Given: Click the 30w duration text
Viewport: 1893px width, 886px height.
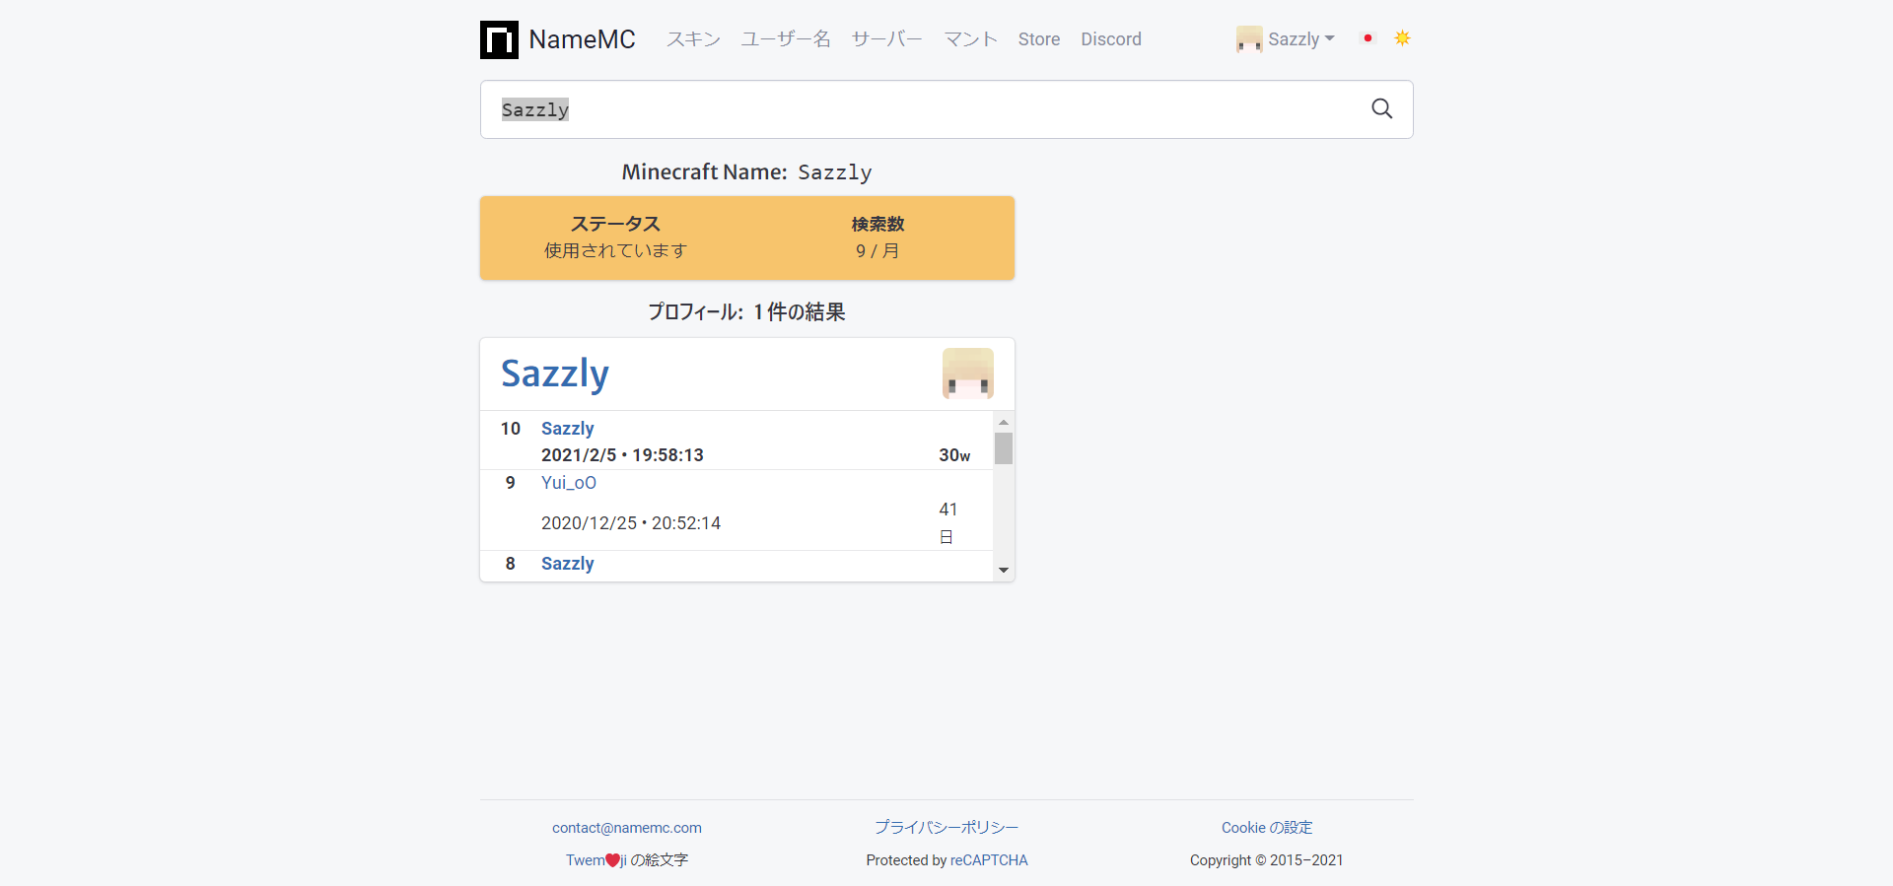Looking at the screenshot, I should [x=954, y=455].
